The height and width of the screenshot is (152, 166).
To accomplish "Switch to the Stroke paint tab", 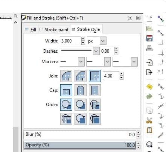I will point(54,30).
